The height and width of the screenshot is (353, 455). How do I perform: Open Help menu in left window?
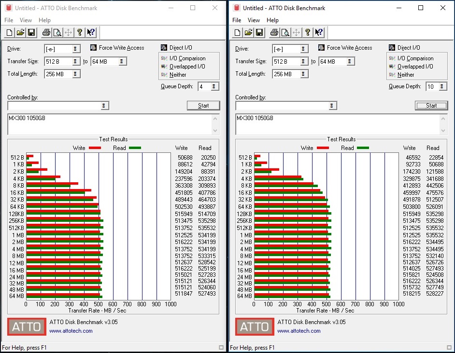pos(45,20)
